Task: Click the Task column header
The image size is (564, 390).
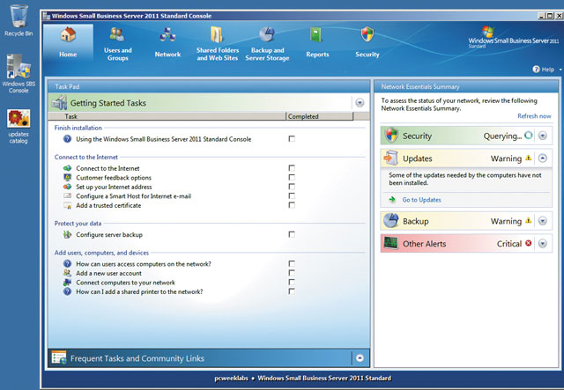Action: pyautogui.click(x=167, y=116)
